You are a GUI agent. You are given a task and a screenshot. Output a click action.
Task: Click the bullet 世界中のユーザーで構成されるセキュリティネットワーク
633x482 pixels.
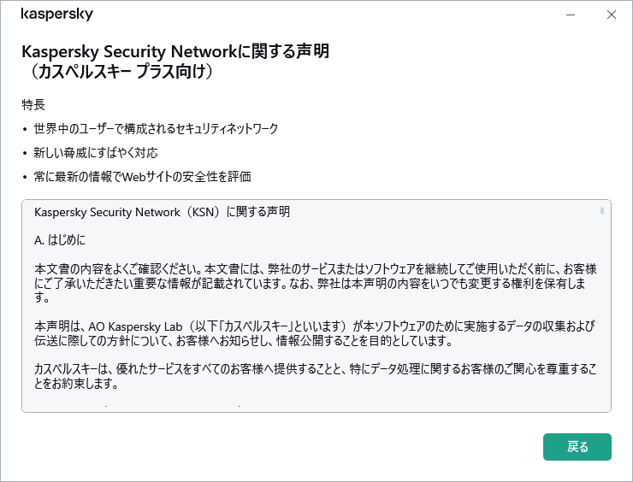156,128
